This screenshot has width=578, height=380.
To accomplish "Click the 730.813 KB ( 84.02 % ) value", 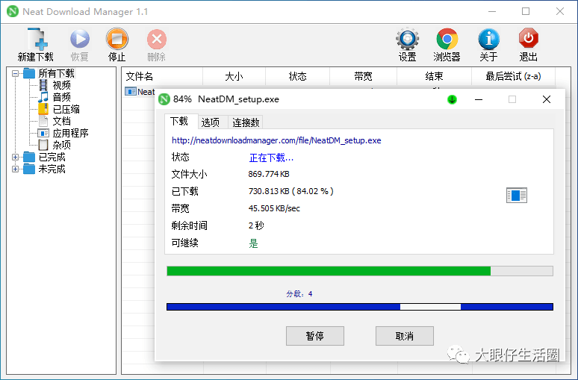I will [x=290, y=191].
